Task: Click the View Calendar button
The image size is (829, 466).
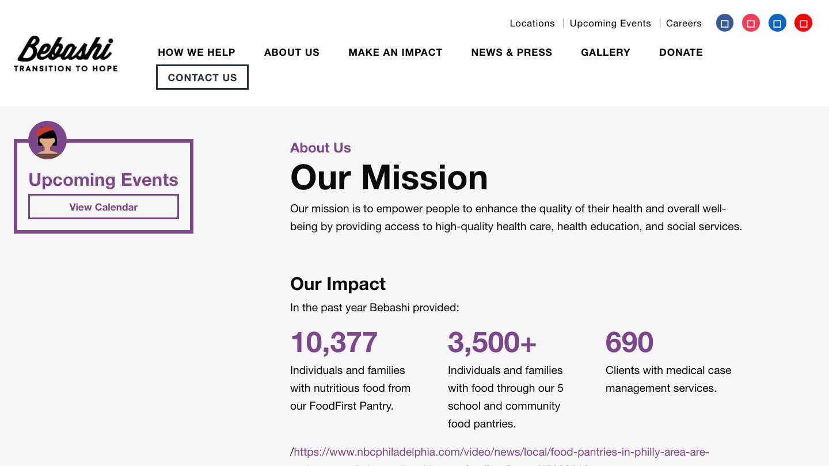Action: (x=104, y=207)
